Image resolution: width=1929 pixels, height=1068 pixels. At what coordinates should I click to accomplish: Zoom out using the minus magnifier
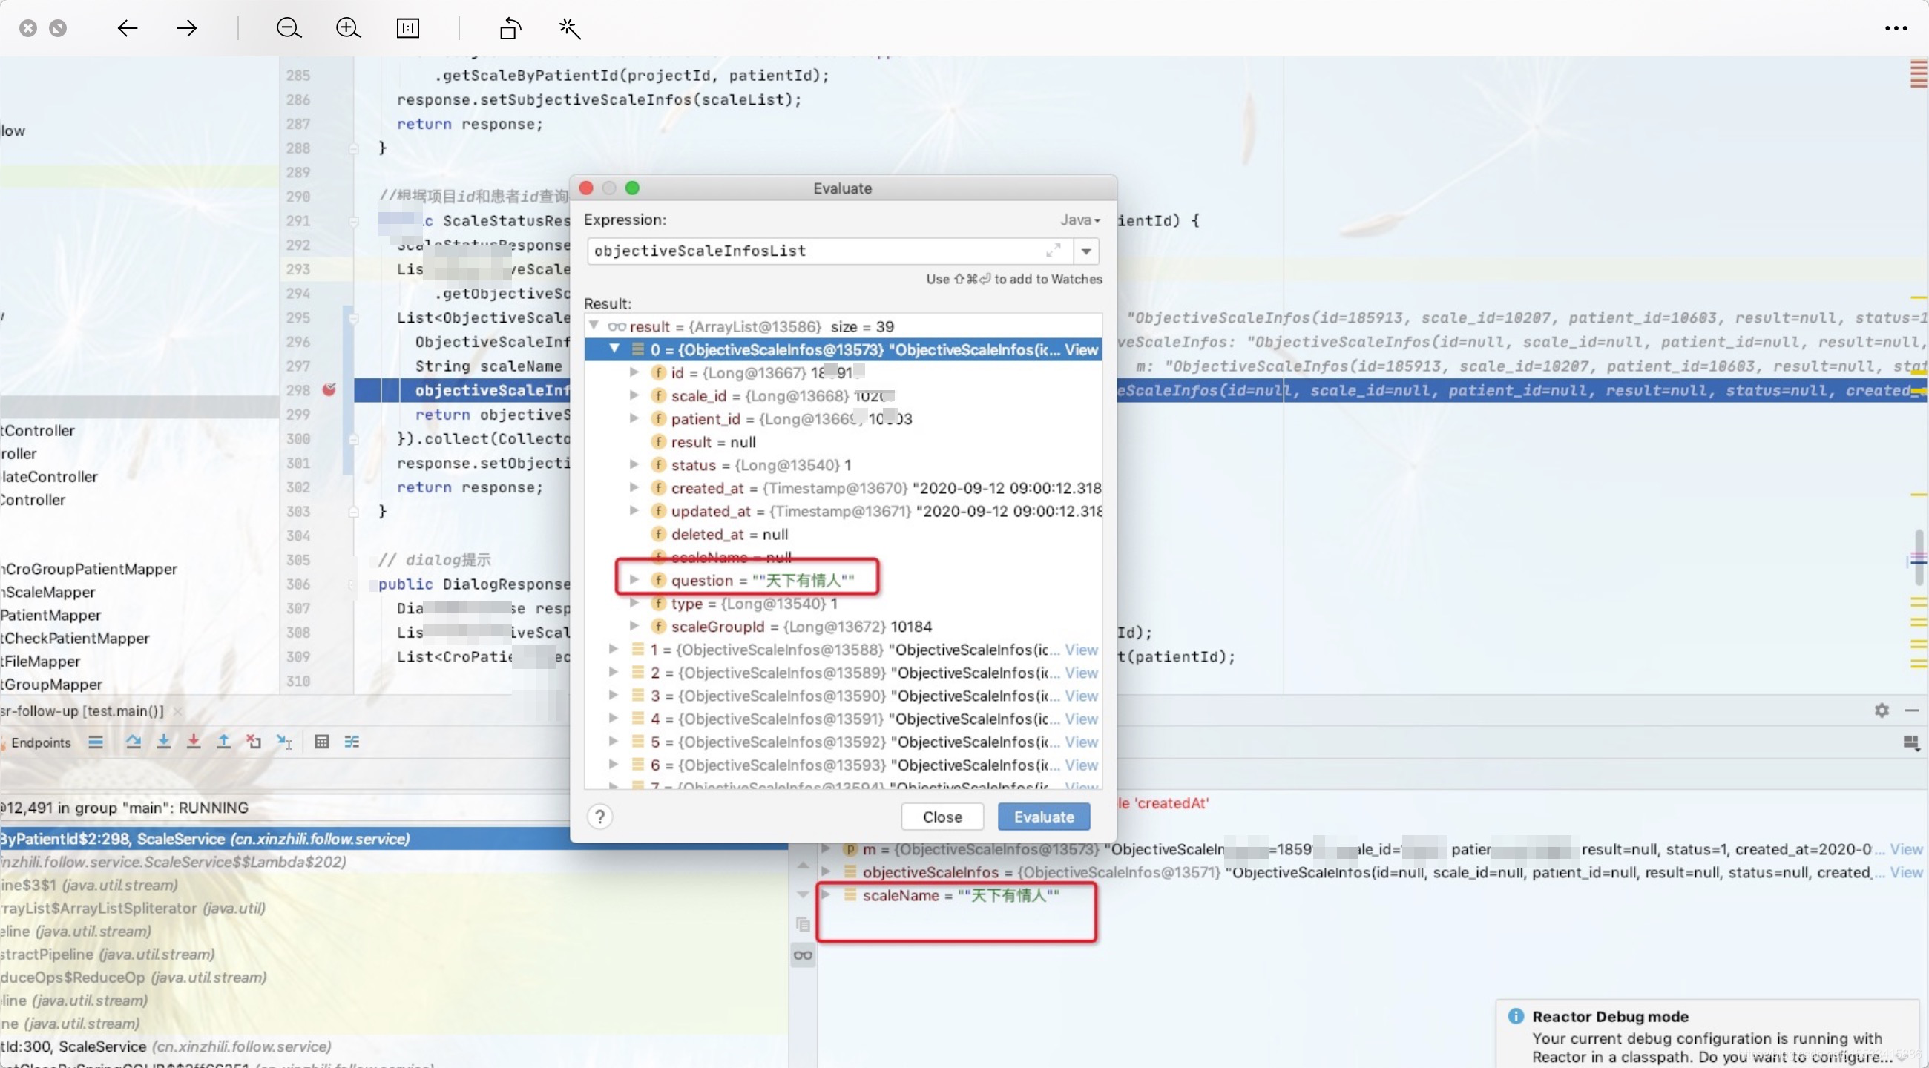(289, 28)
